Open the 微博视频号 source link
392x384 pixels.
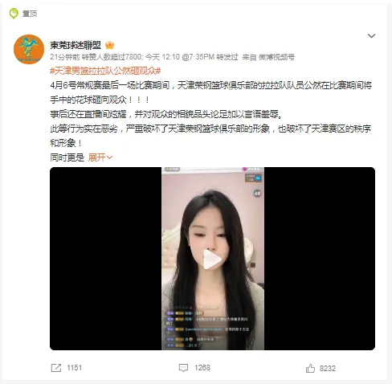(x=276, y=57)
